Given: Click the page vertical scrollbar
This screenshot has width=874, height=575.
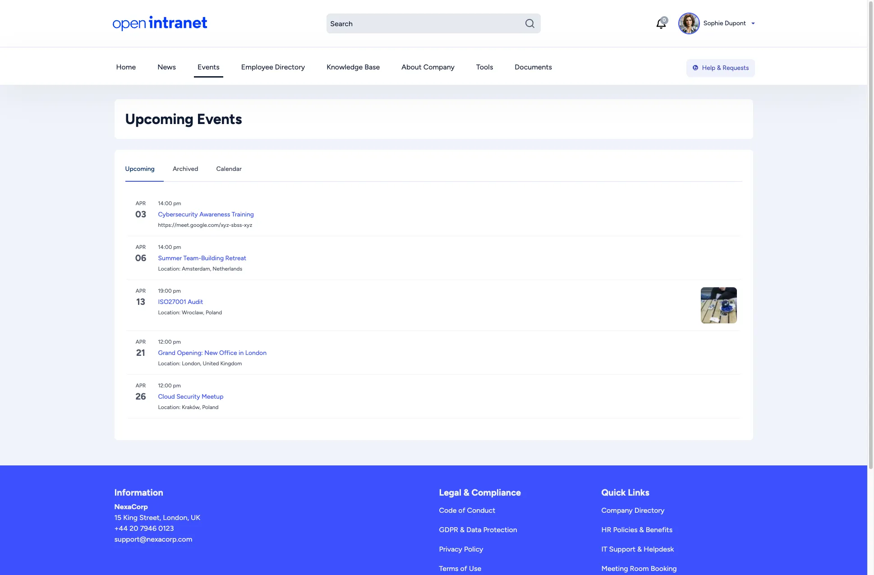Looking at the screenshot, I should tap(870, 235).
